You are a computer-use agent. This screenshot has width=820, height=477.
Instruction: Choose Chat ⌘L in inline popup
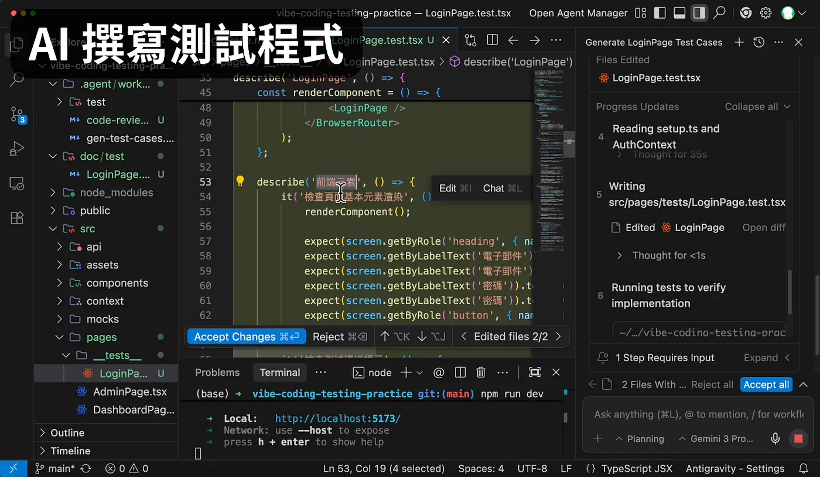click(x=502, y=188)
